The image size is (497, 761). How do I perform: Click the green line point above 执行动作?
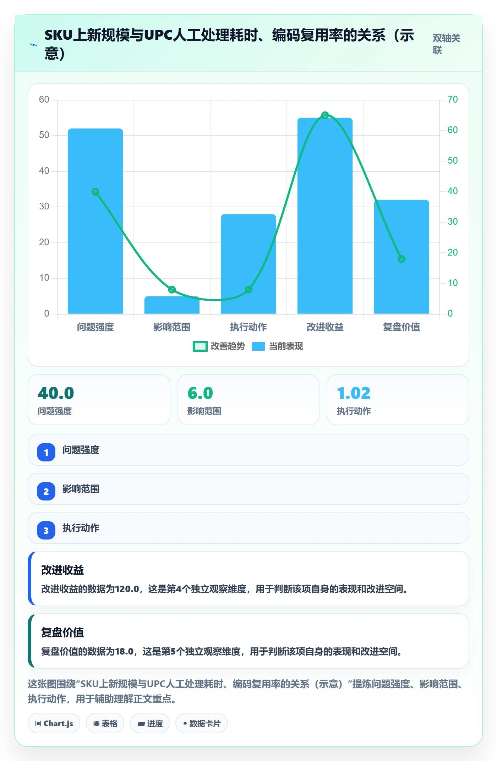tap(248, 290)
